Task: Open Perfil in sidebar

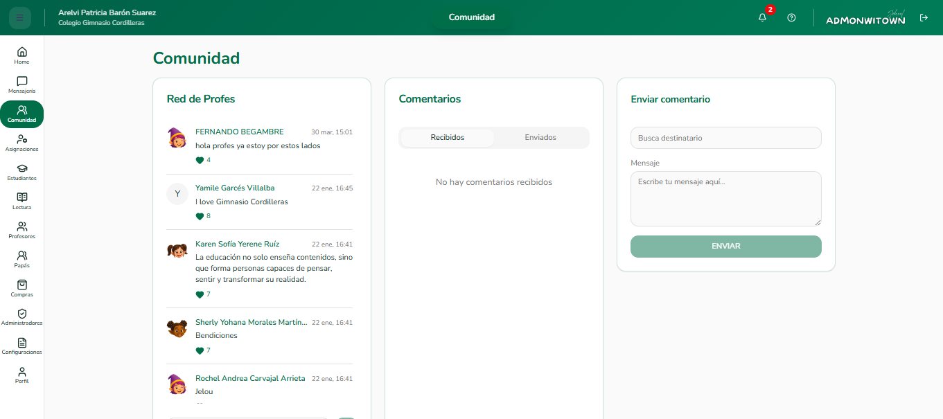Action: point(22,376)
